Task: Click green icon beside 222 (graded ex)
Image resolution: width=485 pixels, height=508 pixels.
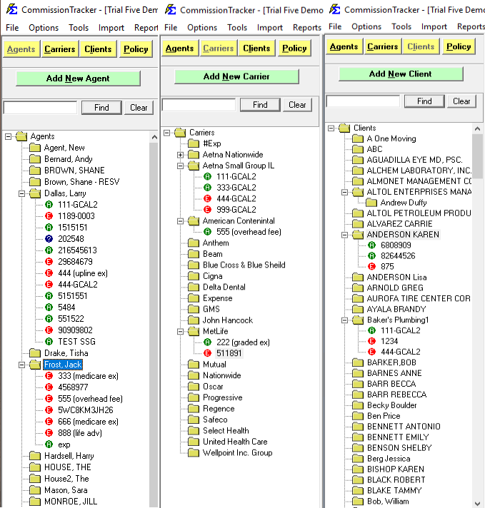Action: click(x=208, y=342)
